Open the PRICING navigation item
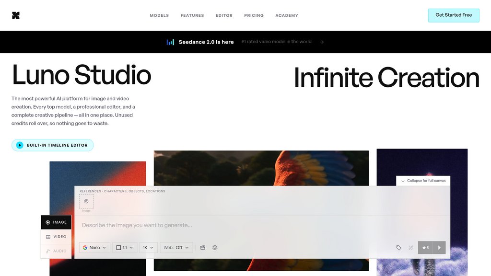Image resolution: width=491 pixels, height=276 pixels. coord(254,15)
